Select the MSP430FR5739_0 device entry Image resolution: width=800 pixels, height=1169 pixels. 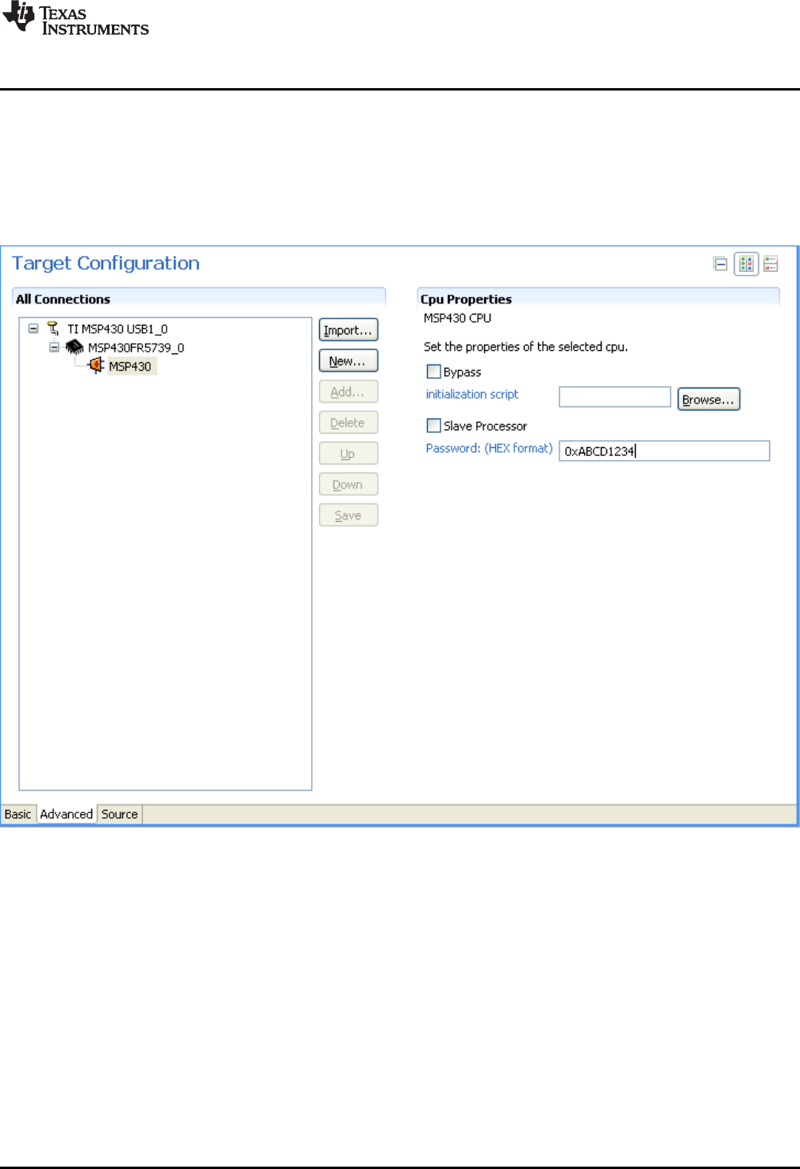click(136, 348)
